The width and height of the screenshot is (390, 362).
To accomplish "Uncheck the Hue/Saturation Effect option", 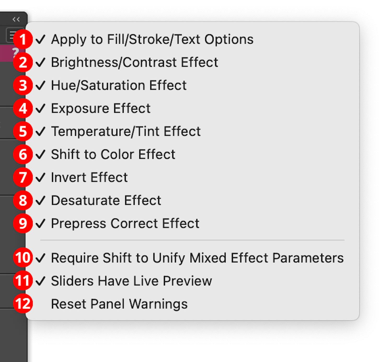I will tap(119, 86).
